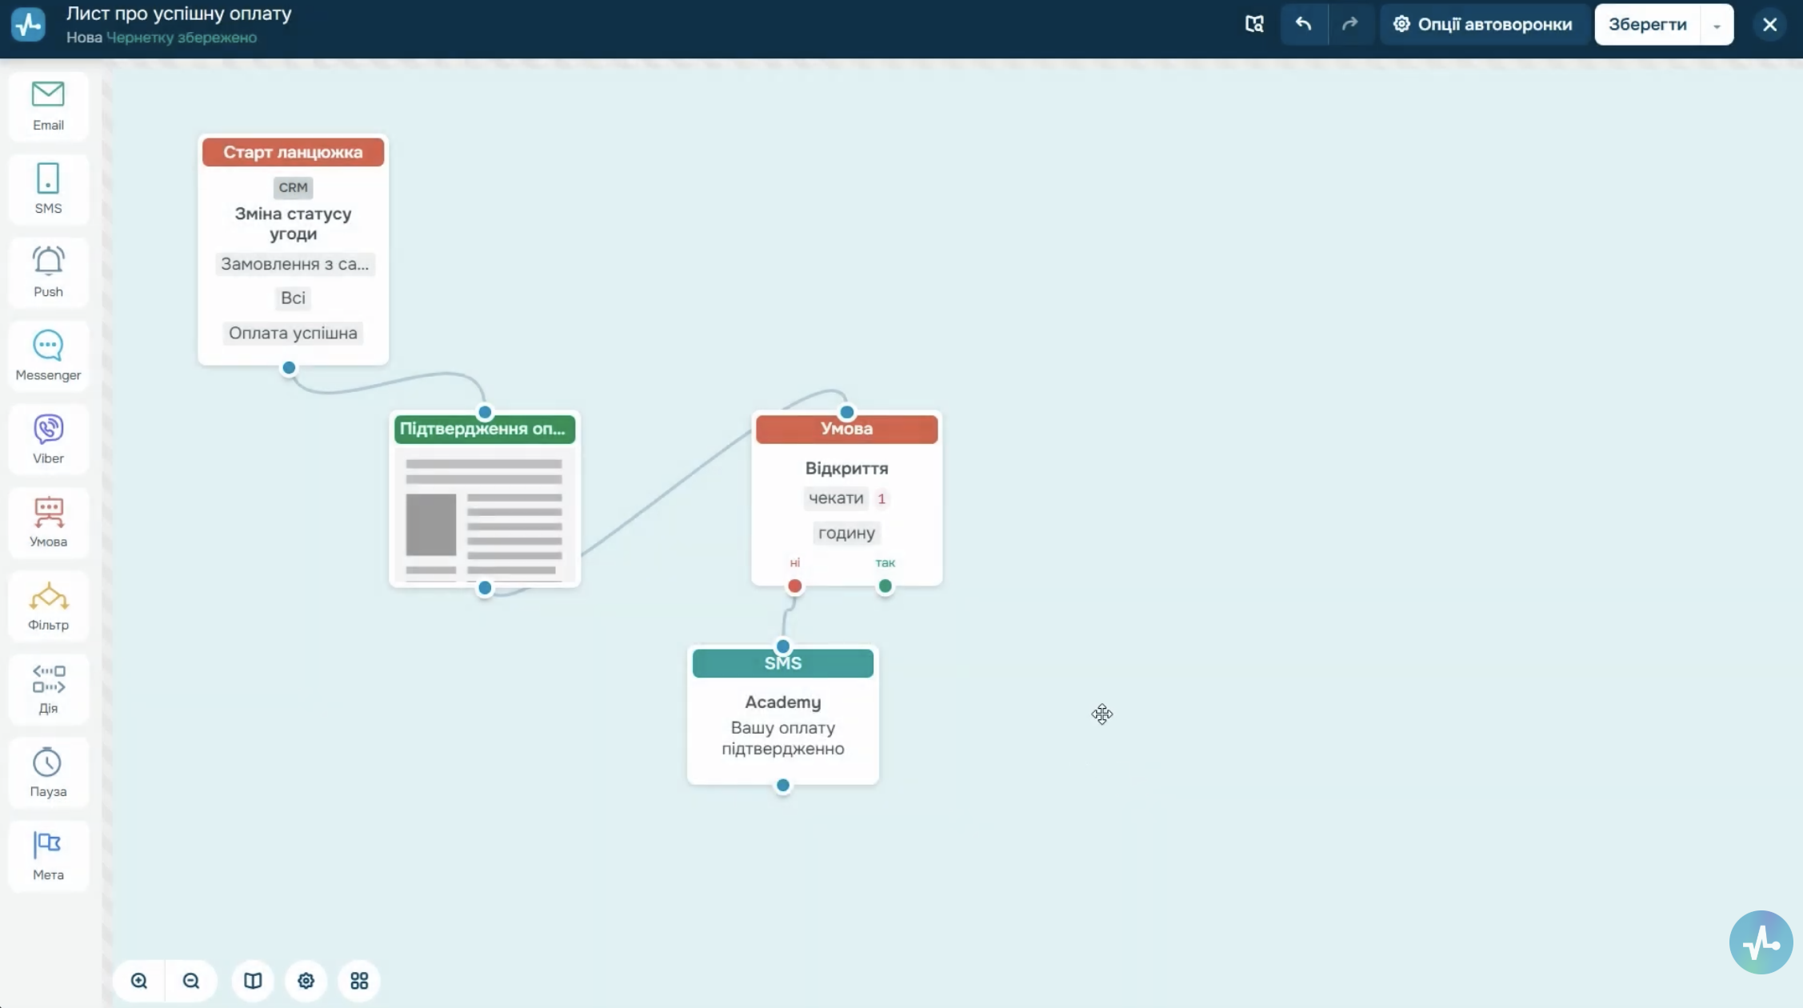Screen dimensions: 1803x1008
Task: Select the Фільтр block icon
Action: coord(48,605)
